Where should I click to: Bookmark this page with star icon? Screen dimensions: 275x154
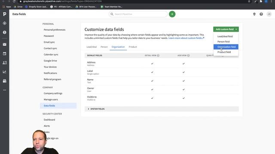coord(249,1)
